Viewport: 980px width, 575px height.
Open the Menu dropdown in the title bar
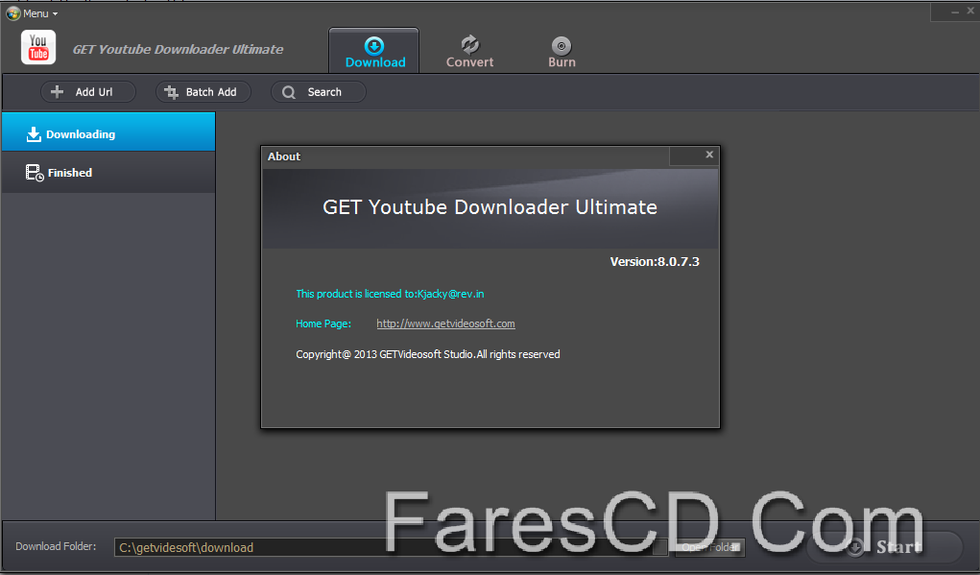pyautogui.click(x=40, y=13)
